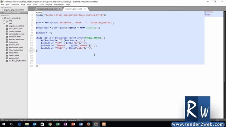The image size is (226, 127).
Task: Switch to Sublime Text on the taskbar
Action: (x=96, y=124)
